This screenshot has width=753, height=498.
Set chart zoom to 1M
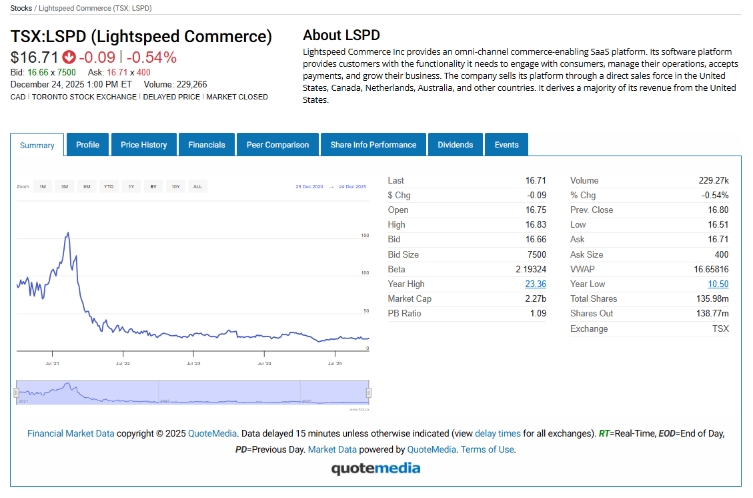42,187
